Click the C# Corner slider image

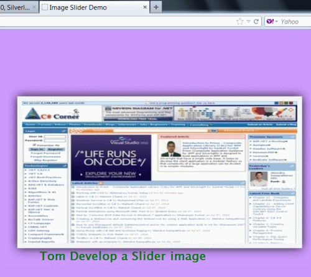click(160, 172)
